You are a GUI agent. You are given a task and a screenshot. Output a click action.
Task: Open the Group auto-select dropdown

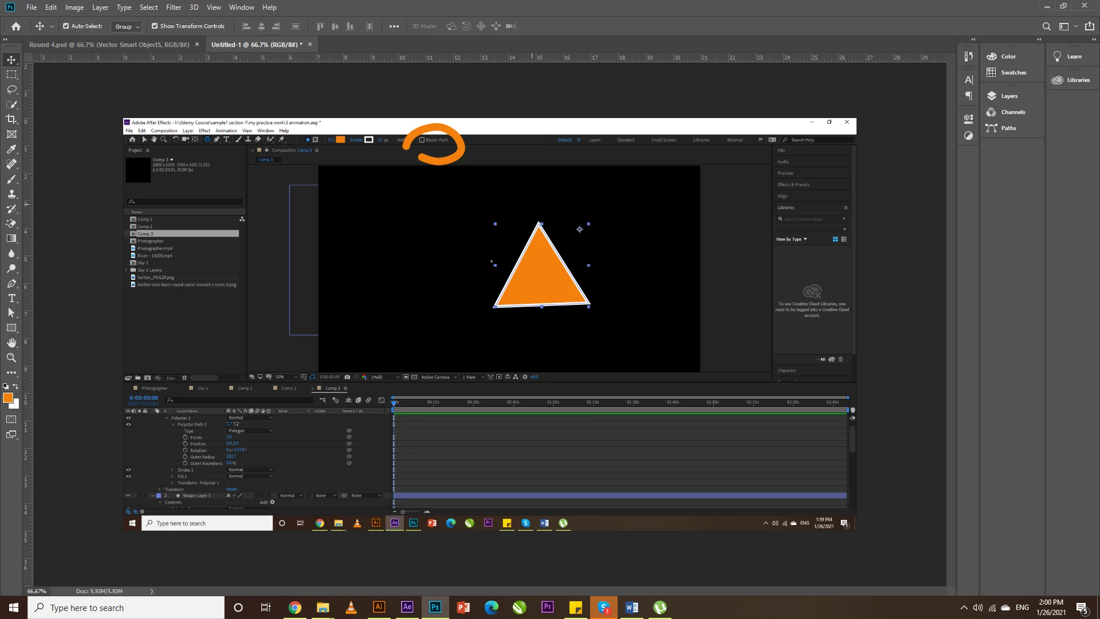[127, 26]
